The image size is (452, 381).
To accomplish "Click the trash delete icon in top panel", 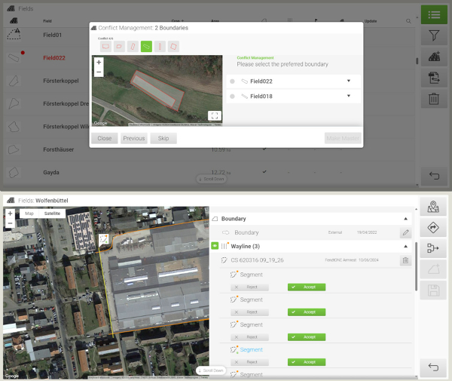I will (x=434, y=99).
